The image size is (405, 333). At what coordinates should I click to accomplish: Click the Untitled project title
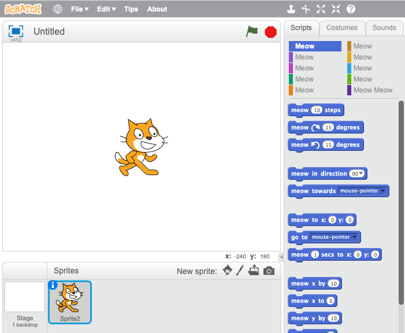tap(49, 32)
